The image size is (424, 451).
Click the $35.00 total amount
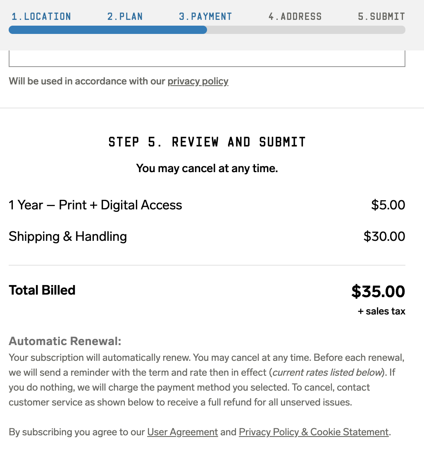pos(378,291)
